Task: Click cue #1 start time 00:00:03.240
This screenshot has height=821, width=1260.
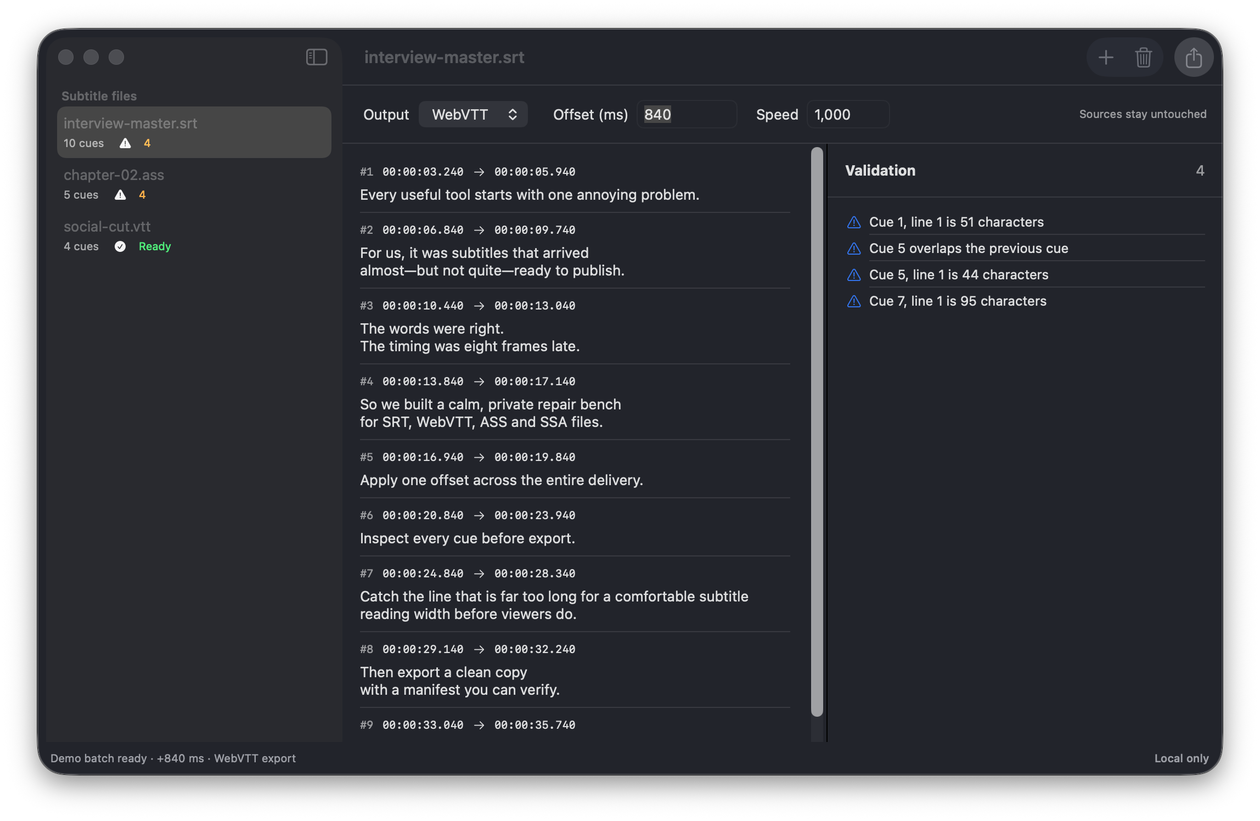Action: coord(423,172)
